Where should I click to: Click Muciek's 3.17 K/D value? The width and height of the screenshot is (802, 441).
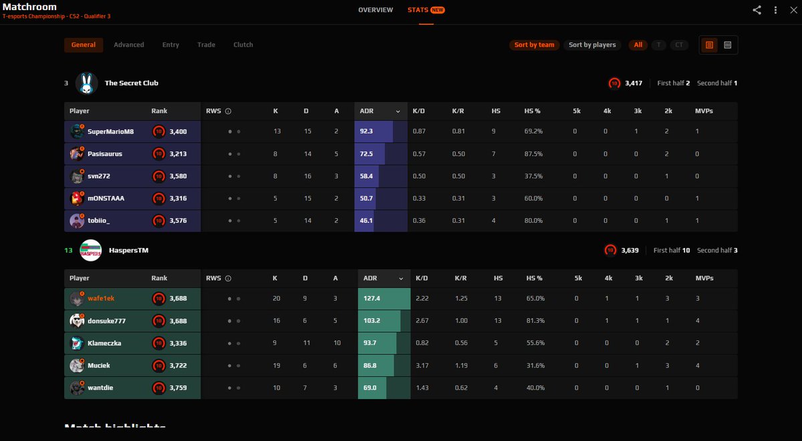click(422, 366)
